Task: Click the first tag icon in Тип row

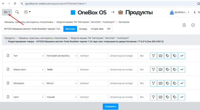Action: click(167, 56)
